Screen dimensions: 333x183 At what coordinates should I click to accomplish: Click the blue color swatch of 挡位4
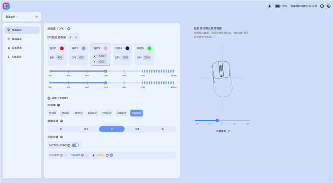127,48
